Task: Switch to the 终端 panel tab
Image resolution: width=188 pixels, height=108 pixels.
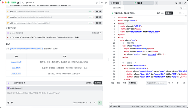Action: (x=124, y=83)
